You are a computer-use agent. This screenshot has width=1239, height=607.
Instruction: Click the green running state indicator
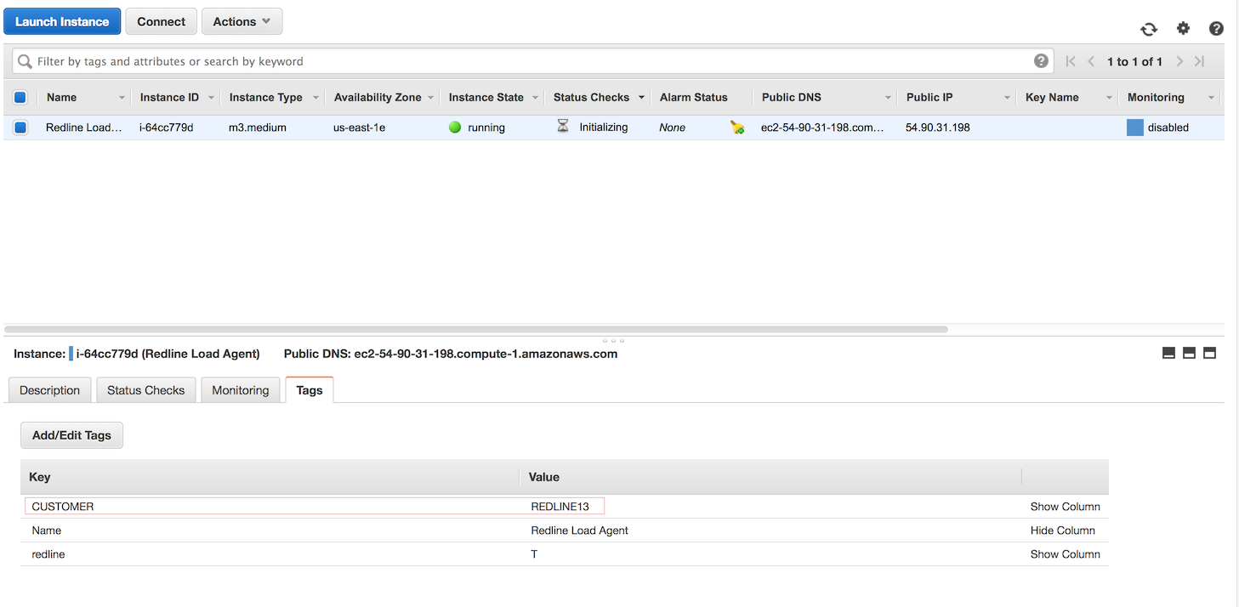pyautogui.click(x=455, y=128)
